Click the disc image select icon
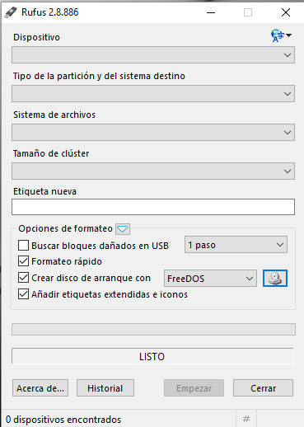Image resolution: width=304 pixels, height=427 pixels. [x=275, y=278]
